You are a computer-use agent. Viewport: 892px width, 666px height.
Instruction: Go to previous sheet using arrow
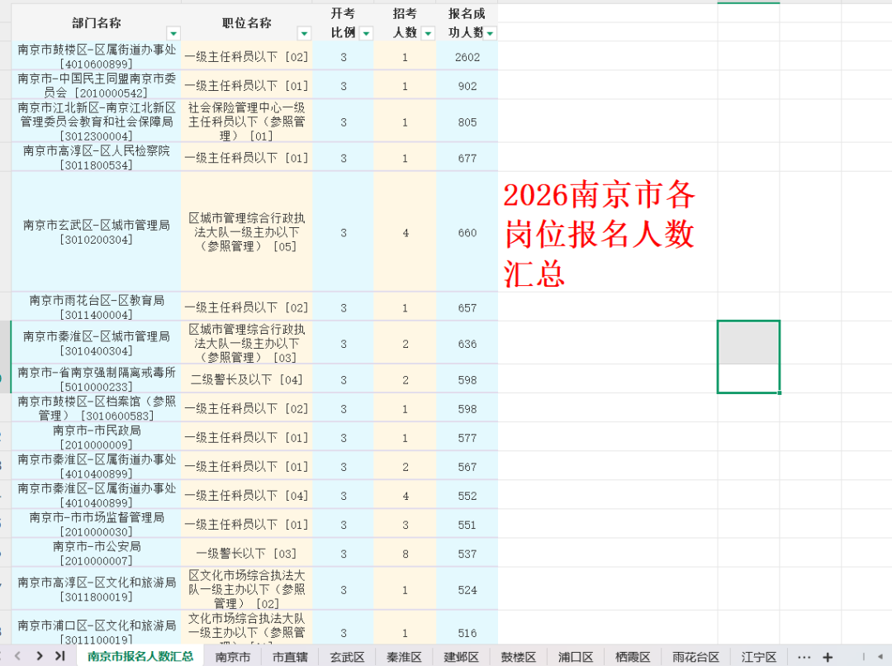(17, 655)
